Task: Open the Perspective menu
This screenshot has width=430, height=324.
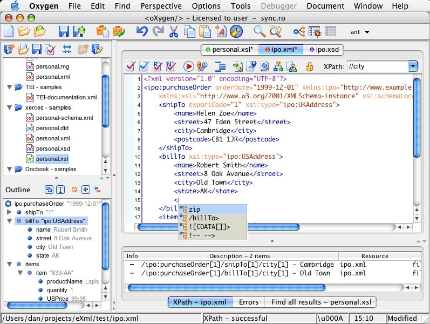Action: coord(161,6)
